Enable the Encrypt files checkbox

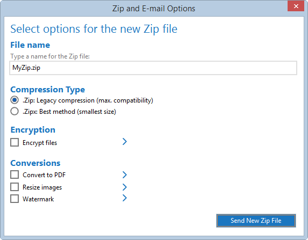(15, 142)
